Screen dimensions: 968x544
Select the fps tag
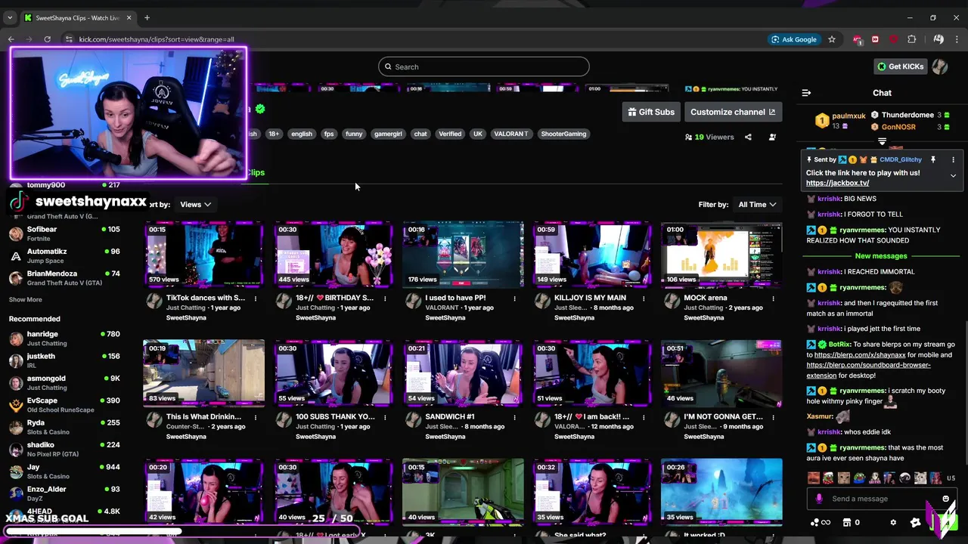pyautogui.click(x=328, y=134)
